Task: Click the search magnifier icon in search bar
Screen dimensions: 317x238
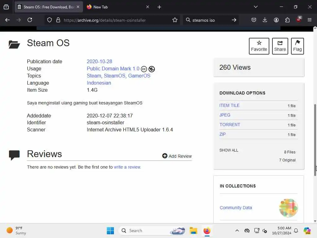Action: [188, 20]
